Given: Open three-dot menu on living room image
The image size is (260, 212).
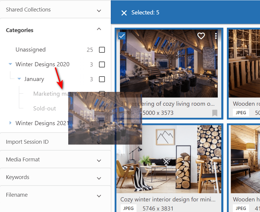Looking at the screenshot, I should click(216, 36).
